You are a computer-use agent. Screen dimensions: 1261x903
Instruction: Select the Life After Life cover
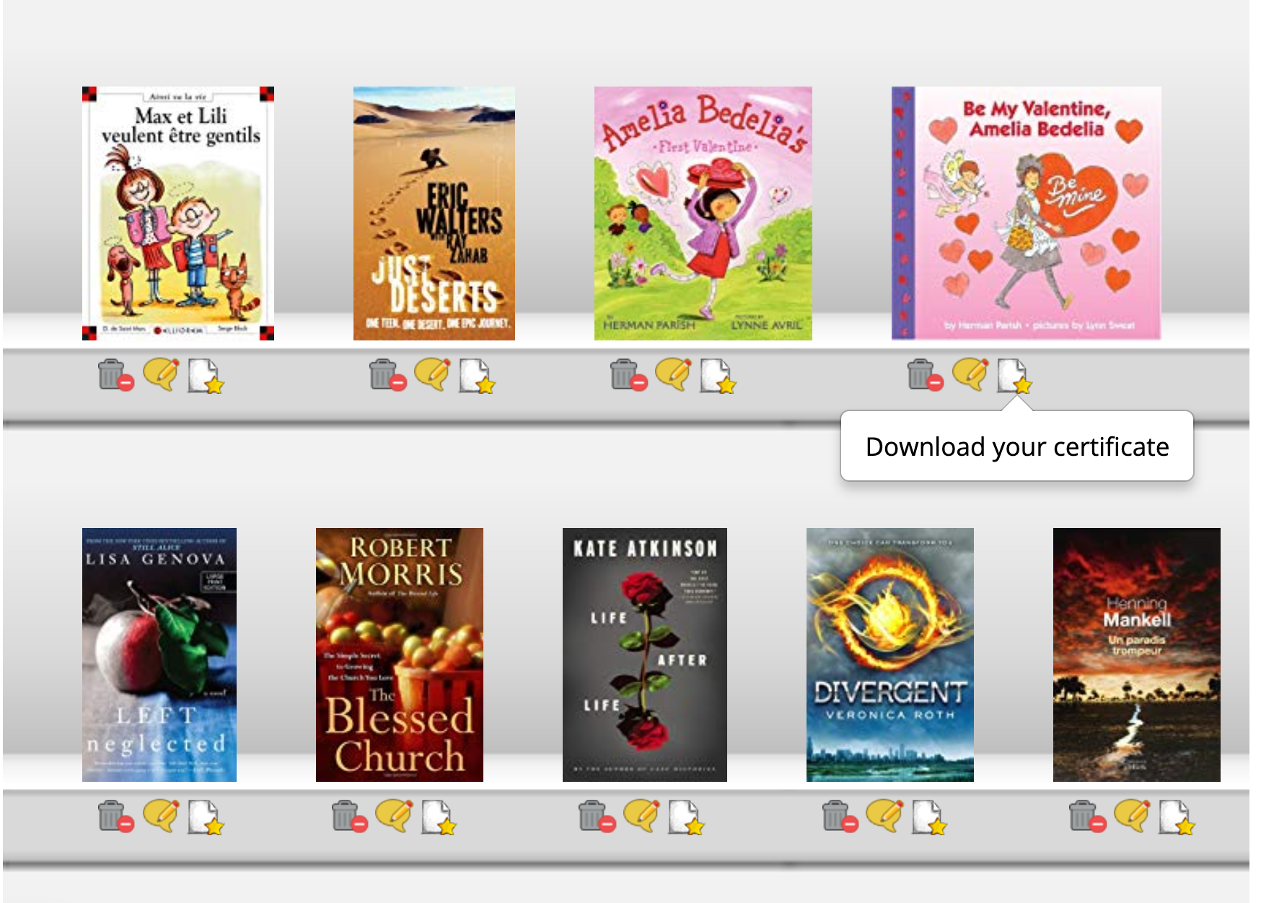pyautogui.click(x=645, y=655)
